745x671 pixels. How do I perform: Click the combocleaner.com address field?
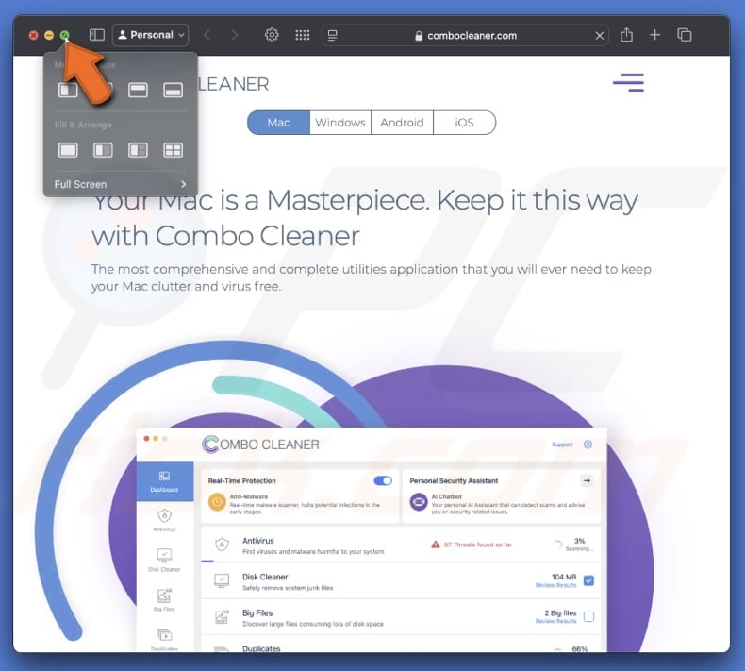[465, 35]
